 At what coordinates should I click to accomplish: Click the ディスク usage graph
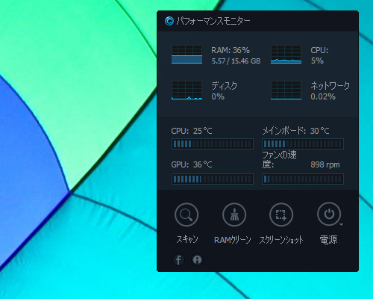[186, 90]
